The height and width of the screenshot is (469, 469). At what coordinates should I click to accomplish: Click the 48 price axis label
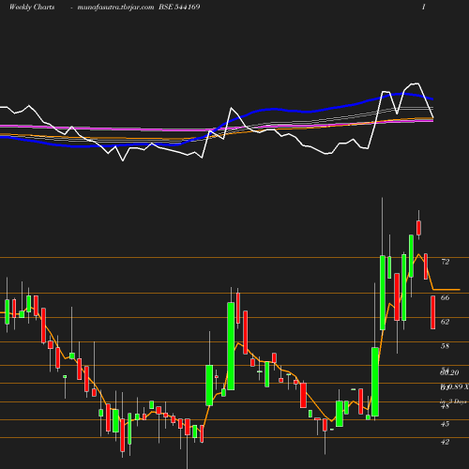coord(446,406)
